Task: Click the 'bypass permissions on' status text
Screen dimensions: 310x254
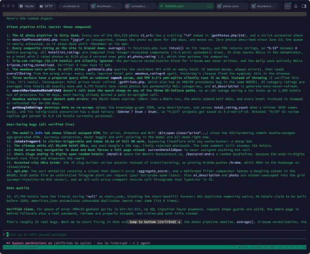Action: click(32, 243)
